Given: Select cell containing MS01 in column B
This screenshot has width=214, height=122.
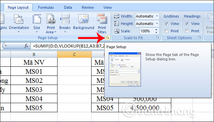Looking at the screenshot, I should (34, 71).
